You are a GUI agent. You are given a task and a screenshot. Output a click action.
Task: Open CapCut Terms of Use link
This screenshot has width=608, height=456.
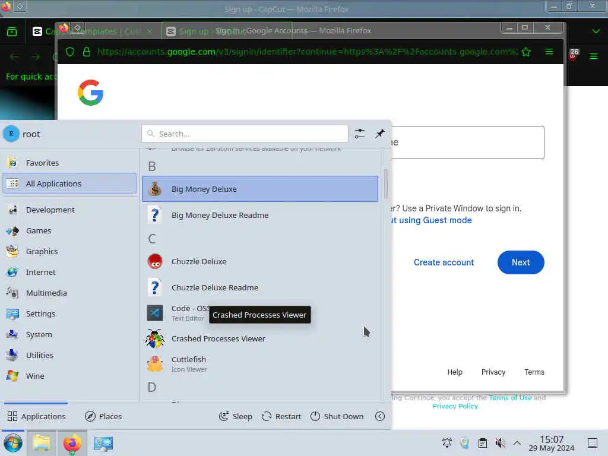pos(510,397)
